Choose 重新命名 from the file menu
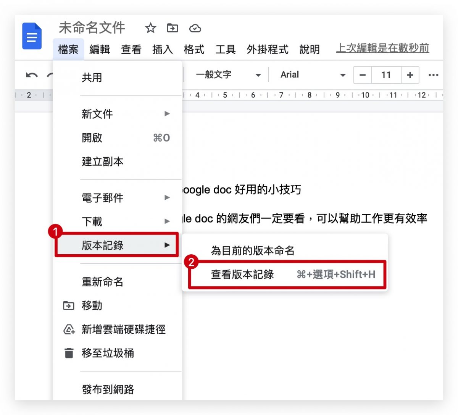458x415 pixels. [118, 282]
